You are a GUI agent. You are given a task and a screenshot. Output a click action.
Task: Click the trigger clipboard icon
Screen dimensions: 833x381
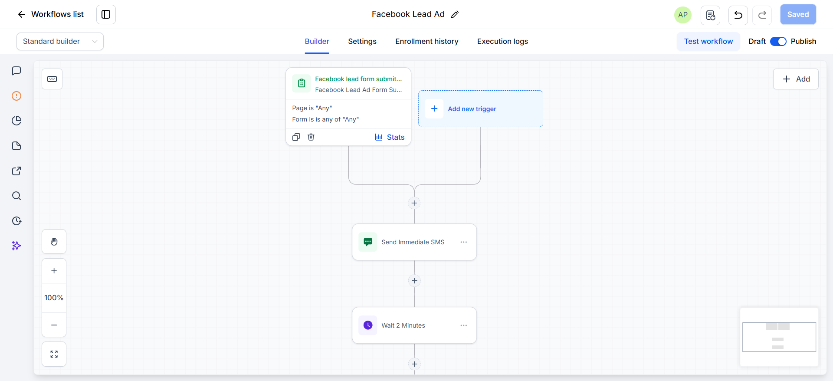tap(301, 83)
